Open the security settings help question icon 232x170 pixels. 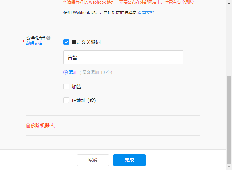pyautogui.click(x=48, y=38)
